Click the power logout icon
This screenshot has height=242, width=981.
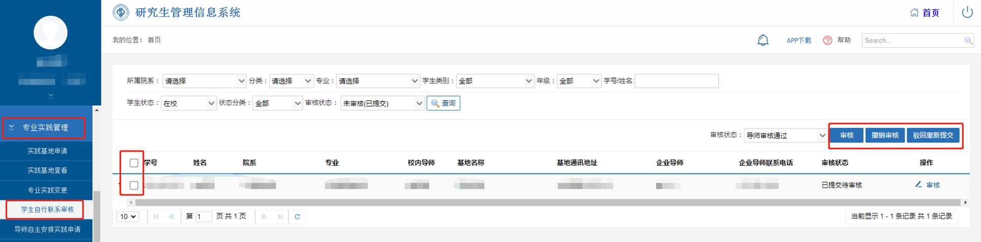click(x=967, y=13)
